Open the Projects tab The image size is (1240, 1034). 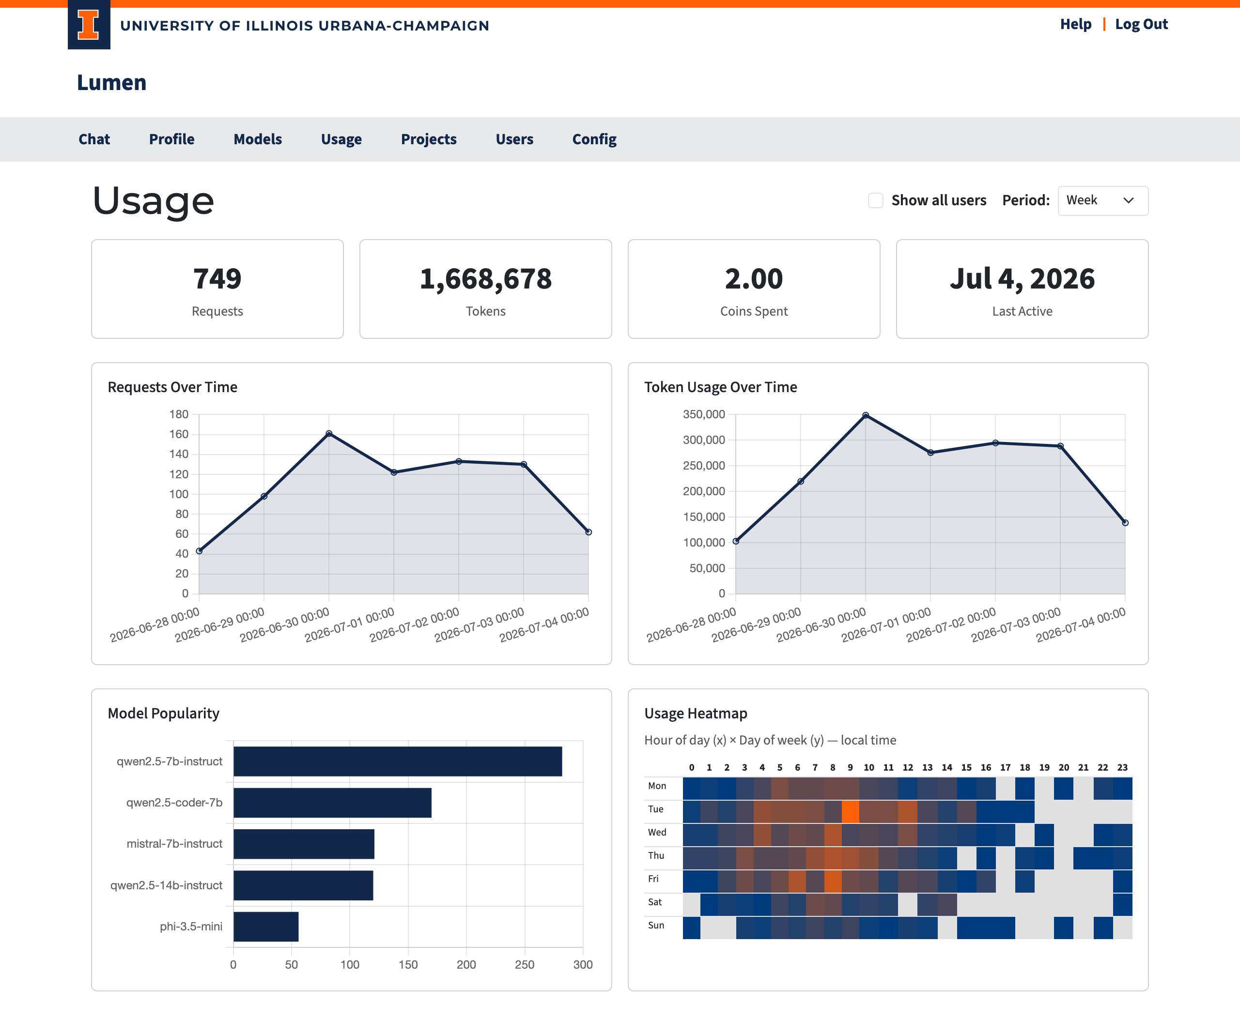429,139
